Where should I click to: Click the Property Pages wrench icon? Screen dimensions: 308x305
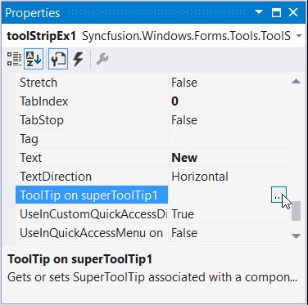[102, 59]
